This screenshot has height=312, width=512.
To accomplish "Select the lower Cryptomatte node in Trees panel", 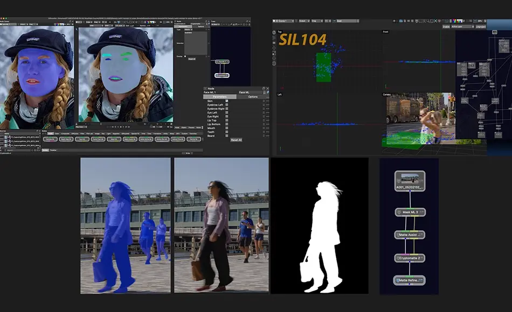I will click(x=222, y=75).
